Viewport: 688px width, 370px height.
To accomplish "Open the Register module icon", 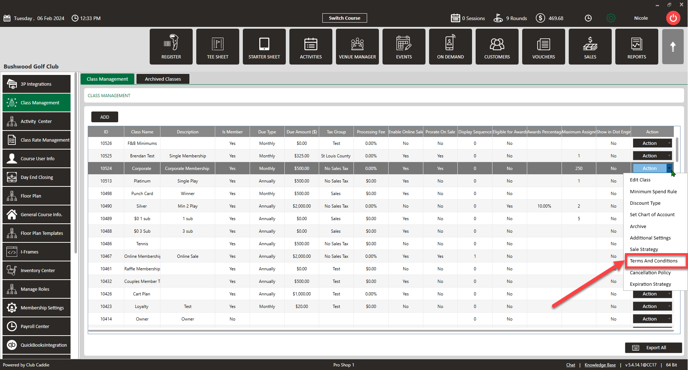I will click(x=171, y=47).
